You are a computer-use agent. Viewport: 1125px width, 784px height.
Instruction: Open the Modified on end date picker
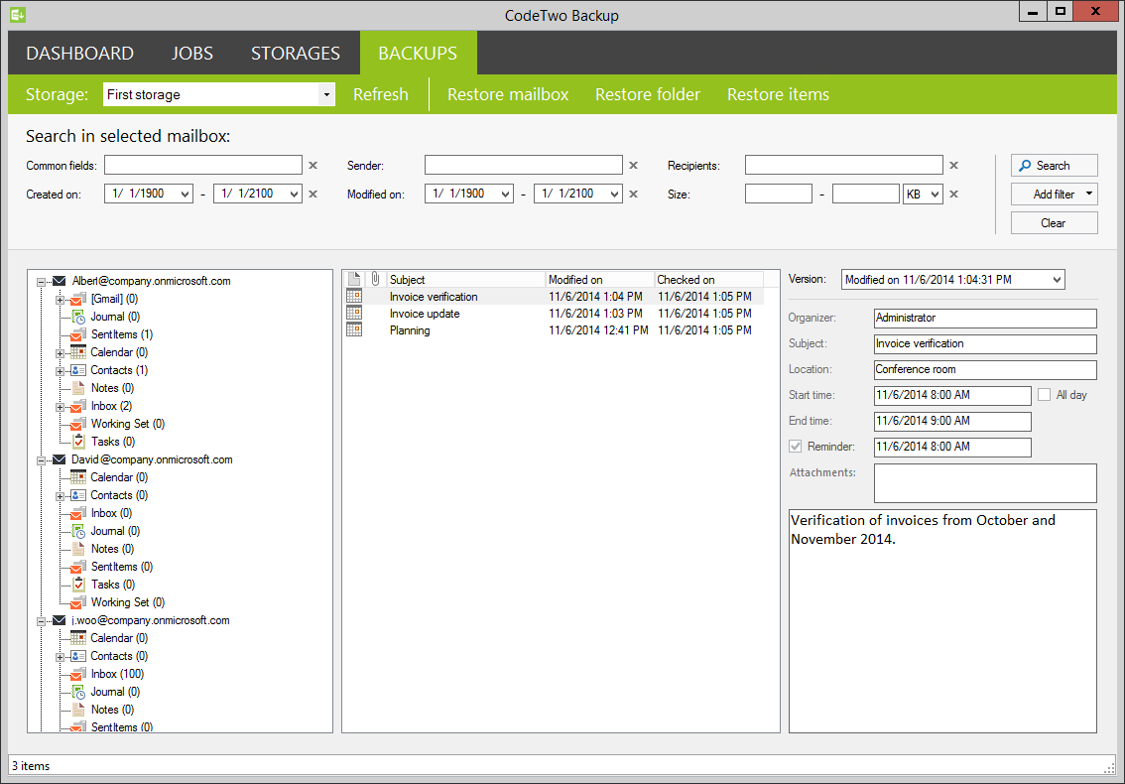tap(615, 194)
